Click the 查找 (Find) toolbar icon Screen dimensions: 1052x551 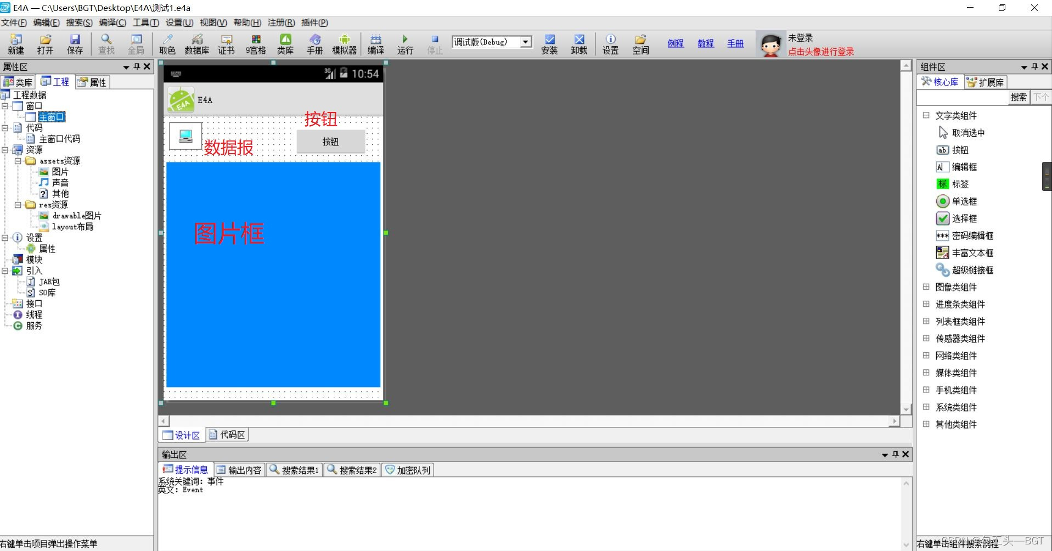click(106, 44)
